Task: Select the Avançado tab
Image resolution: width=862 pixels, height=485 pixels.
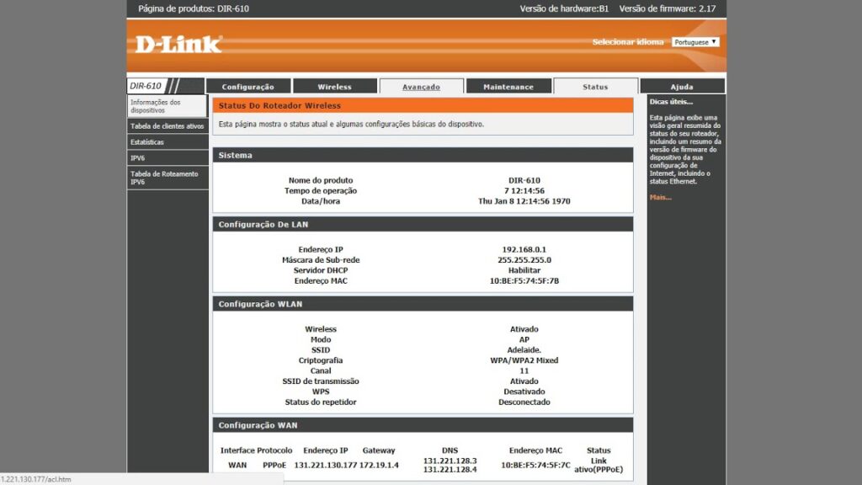Action: pos(421,87)
